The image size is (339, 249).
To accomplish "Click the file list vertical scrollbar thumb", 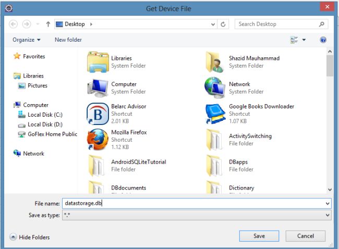I will [330, 66].
